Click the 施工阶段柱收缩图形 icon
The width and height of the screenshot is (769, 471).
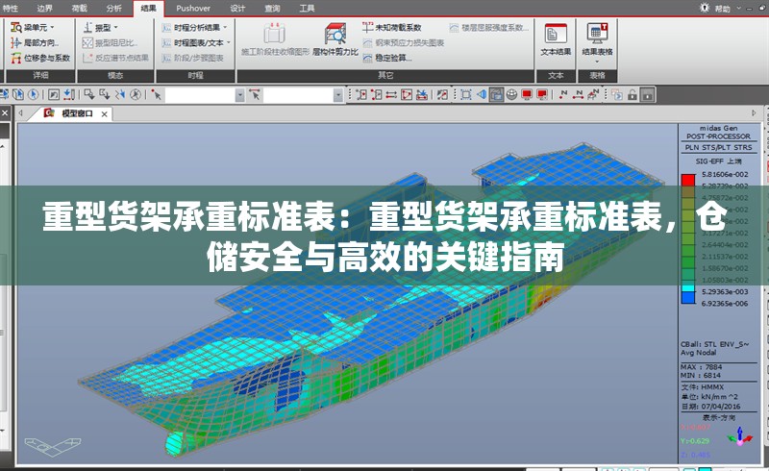tap(273, 40)
